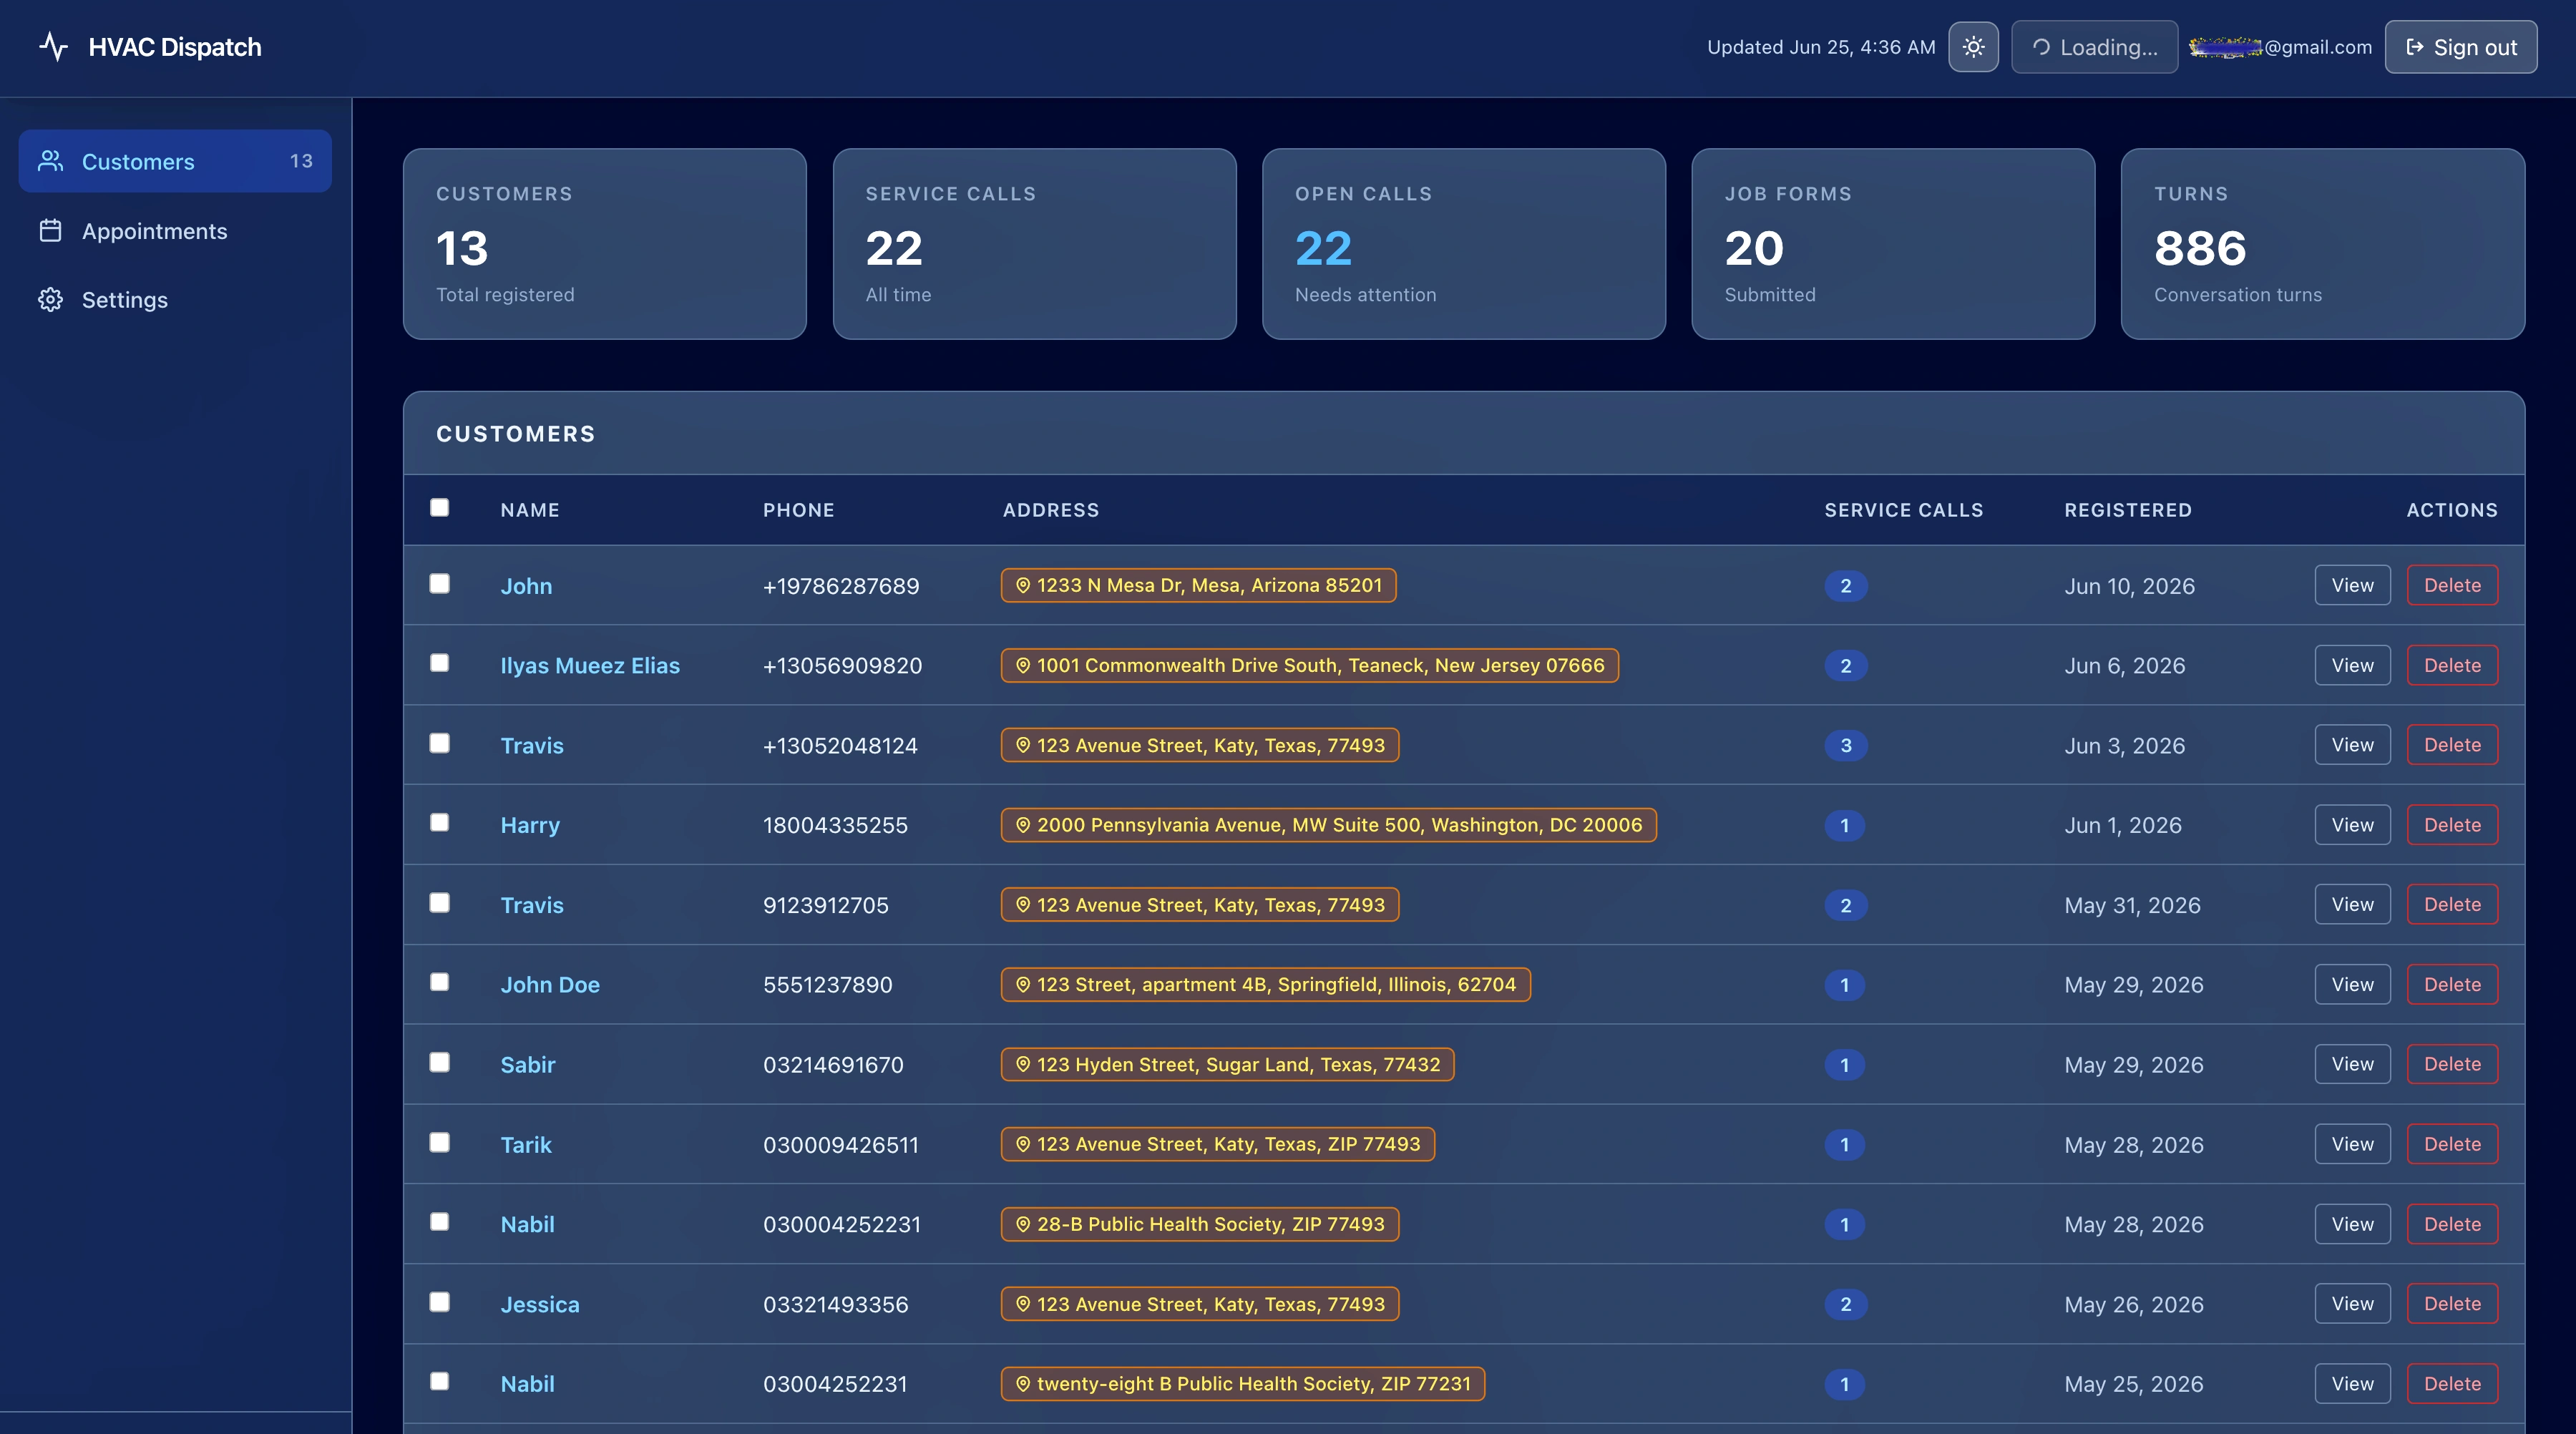The height and width of the screenshot is (1434, 2576).
Task: Click View for Jessica's row
Action: pyautogui.click(x=2352, y=1303)
